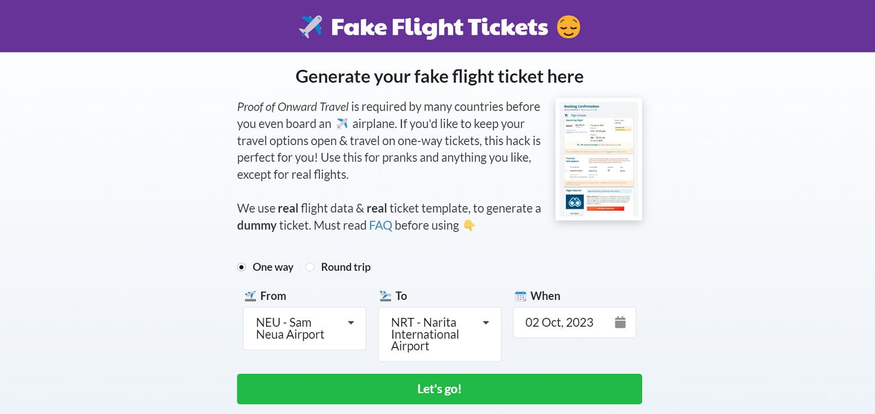Click the Round trip label text

pos(346,267)
